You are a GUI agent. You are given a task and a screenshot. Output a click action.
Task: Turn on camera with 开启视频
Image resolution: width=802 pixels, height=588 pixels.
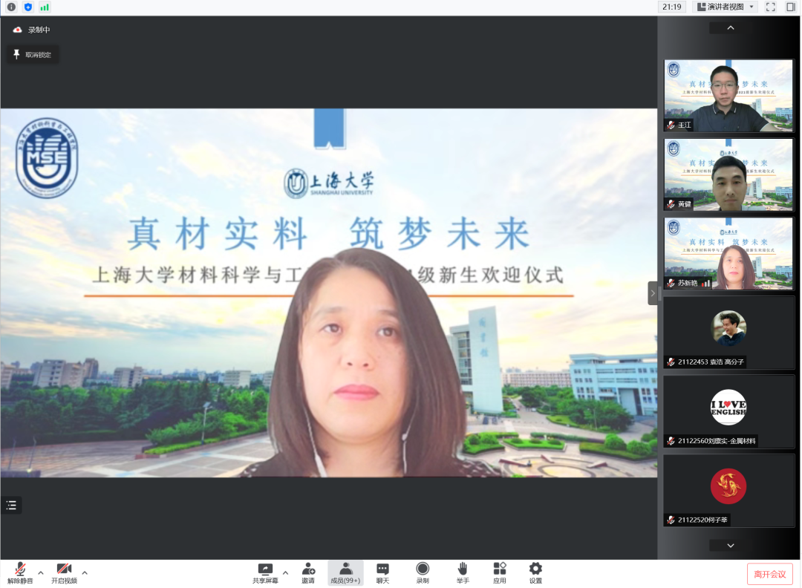pos(64,572)
